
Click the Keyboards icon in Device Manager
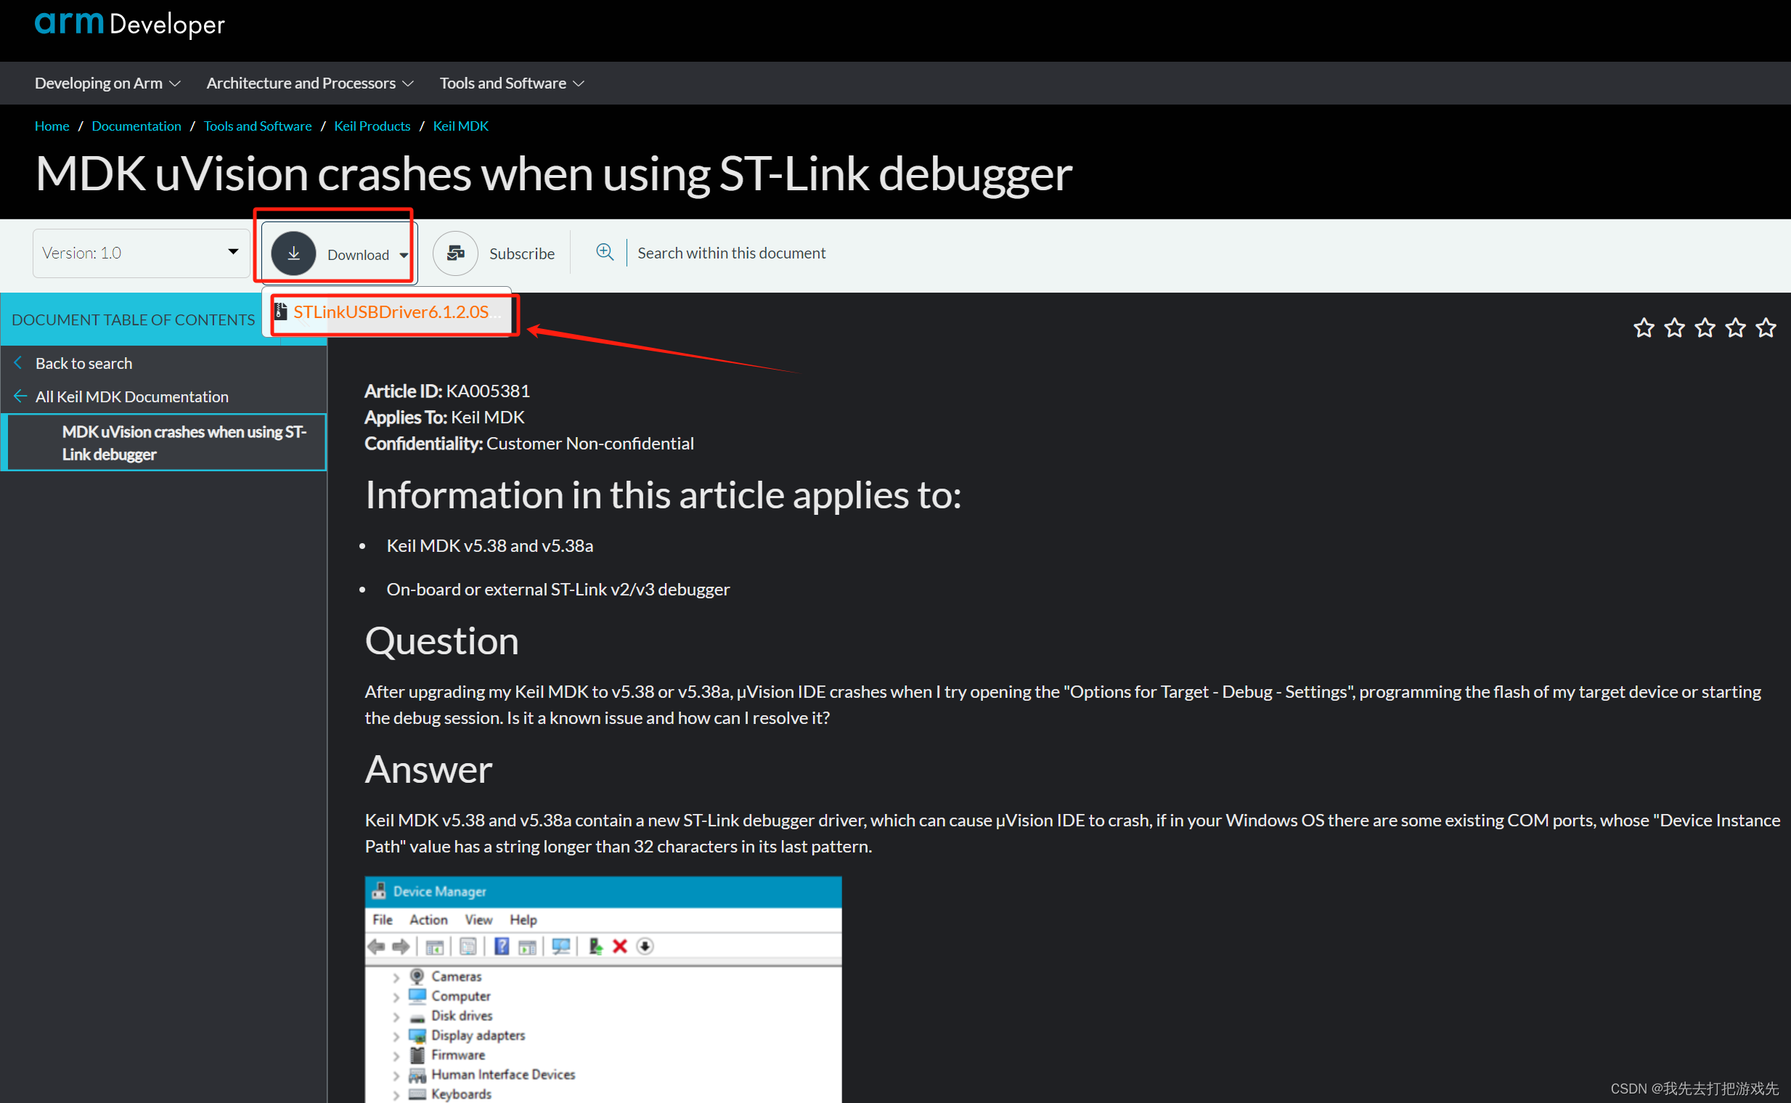[417, 1094]
